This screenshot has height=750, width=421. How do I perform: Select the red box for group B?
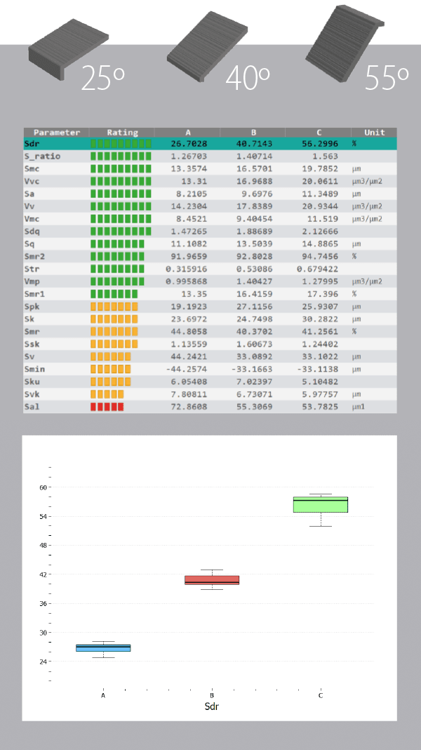(212, 580)
